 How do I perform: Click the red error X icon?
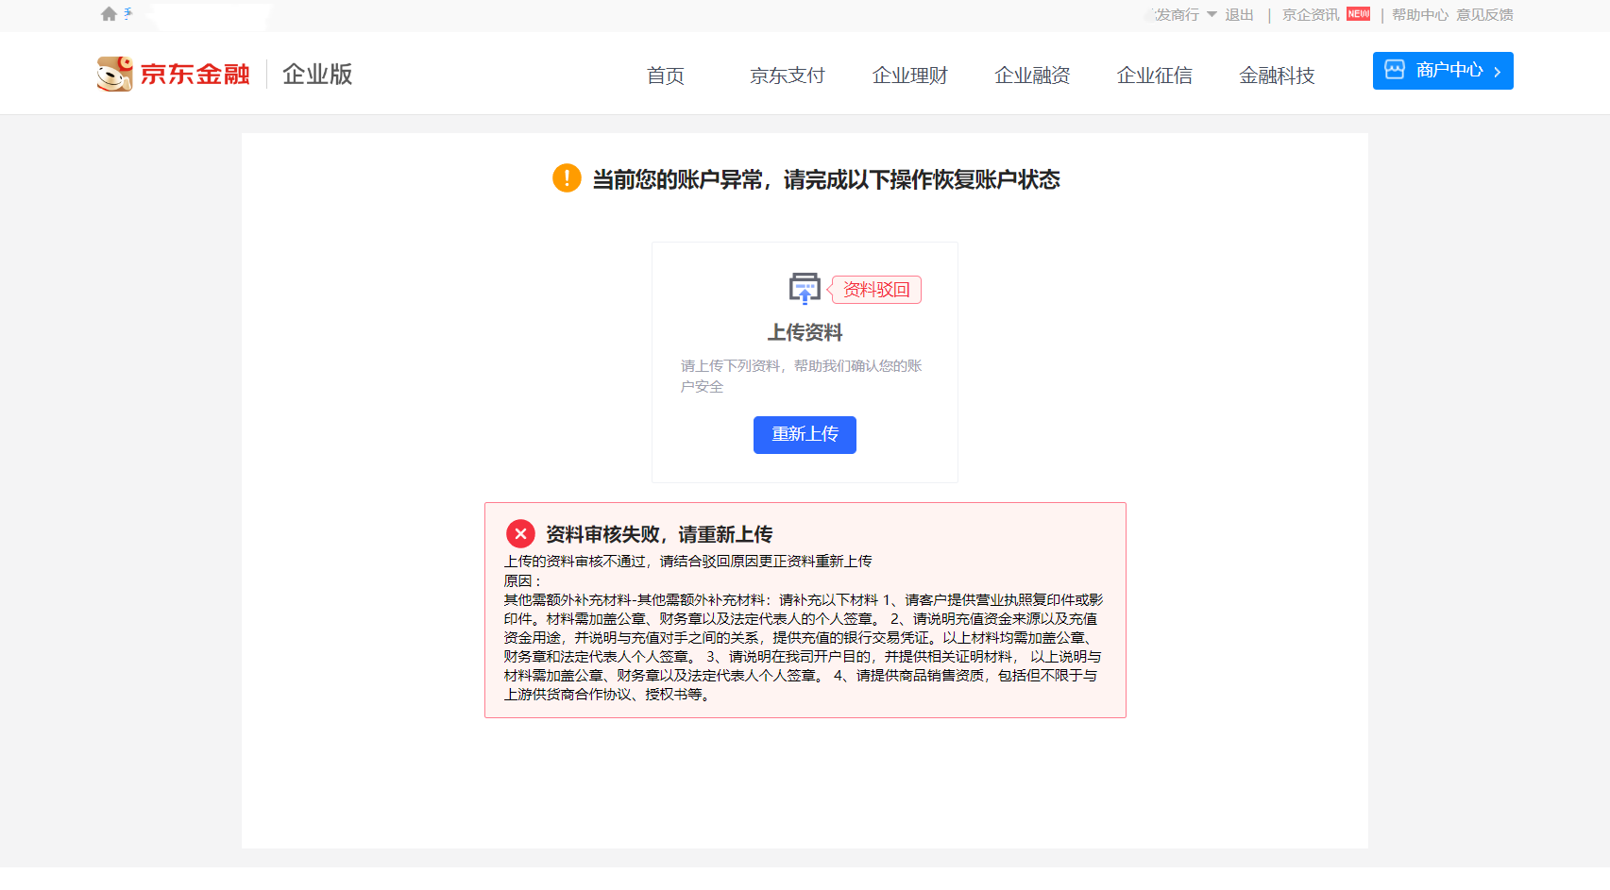coord(520,534)
